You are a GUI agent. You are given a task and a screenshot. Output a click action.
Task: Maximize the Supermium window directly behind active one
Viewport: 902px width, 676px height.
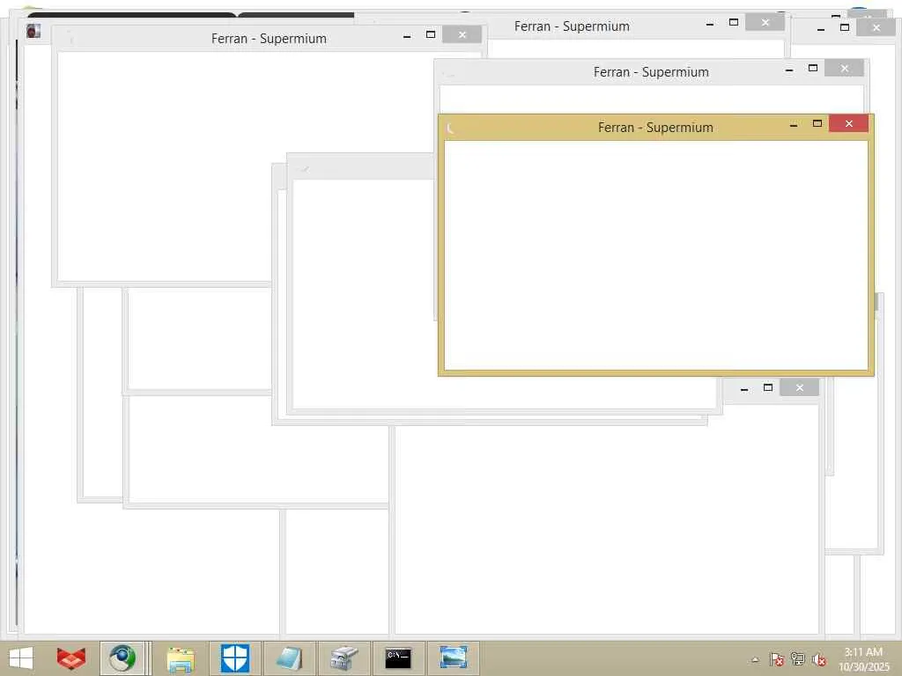point(813,69)
